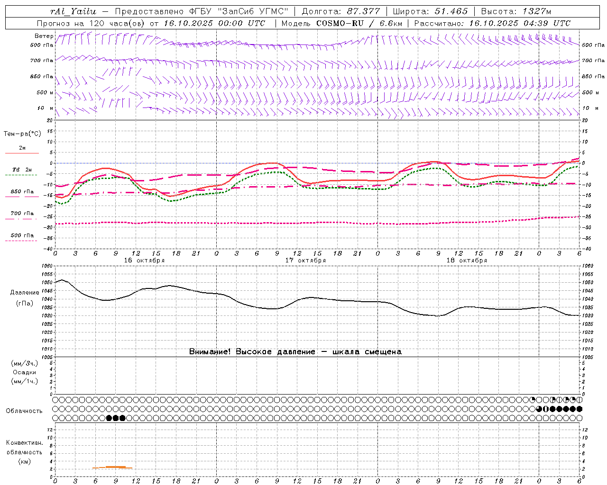This screenshot has width=607, height=485.
Task: Select the Рассчитано: 16.10.2025 04:39 UTC timestamp
Action: [x=492, y=23]
